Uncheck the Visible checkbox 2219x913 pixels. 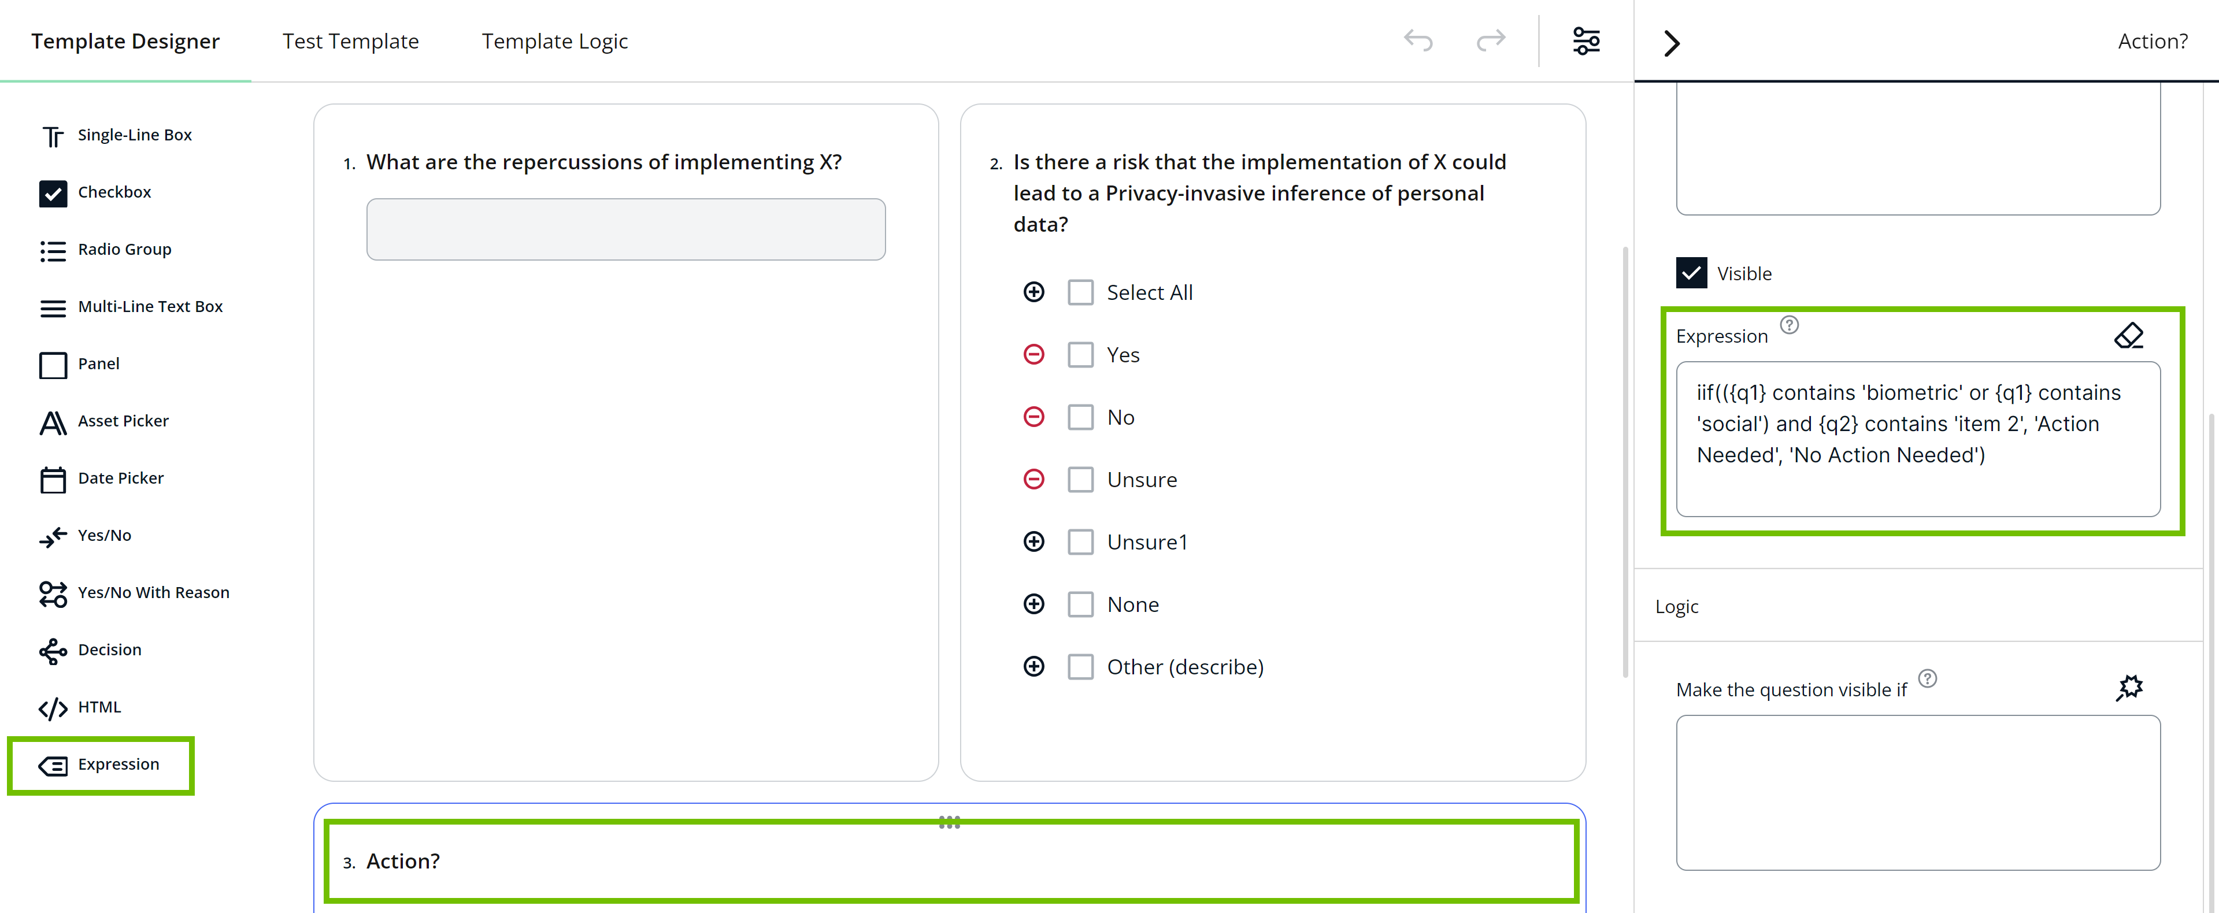click(1692, 272)
